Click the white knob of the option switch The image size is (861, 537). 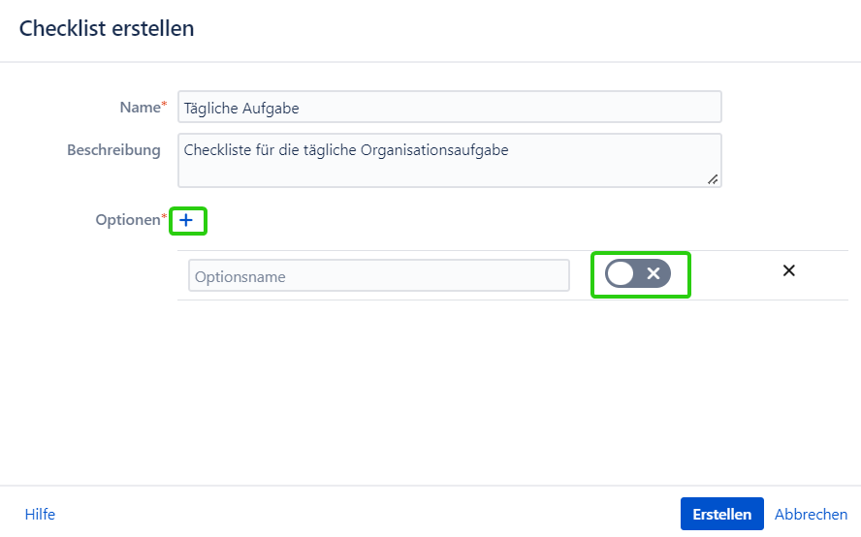(621, 274)
